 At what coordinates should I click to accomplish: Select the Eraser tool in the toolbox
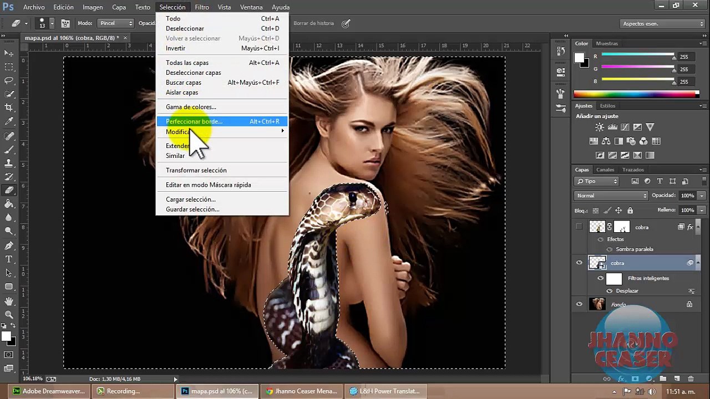point(9,191)
